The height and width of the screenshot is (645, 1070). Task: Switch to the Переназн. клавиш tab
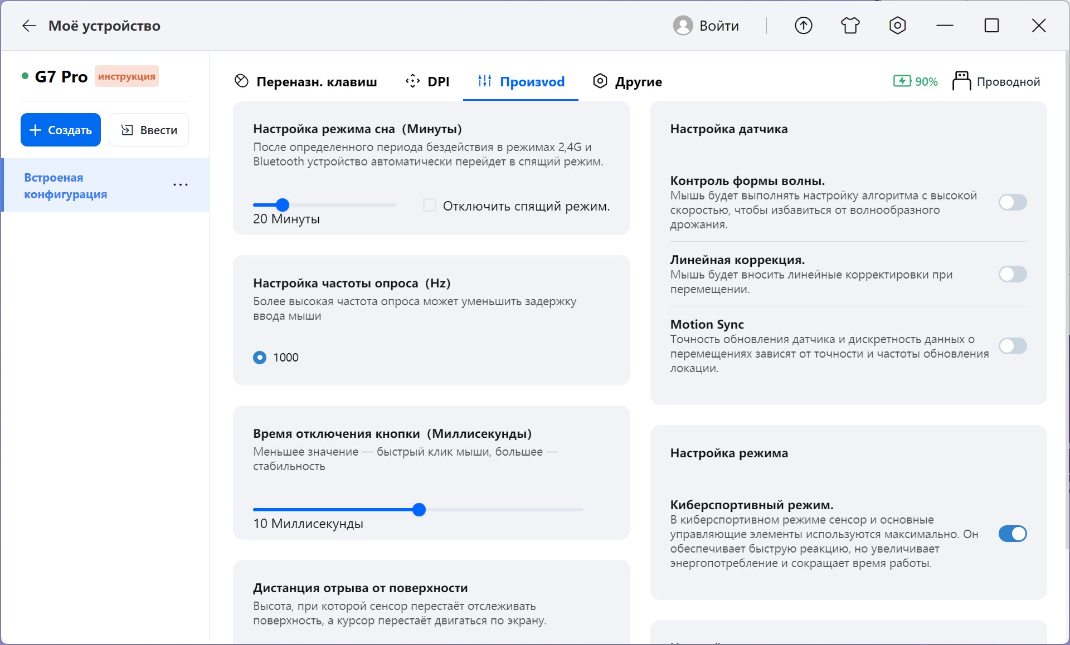(306, 82)
